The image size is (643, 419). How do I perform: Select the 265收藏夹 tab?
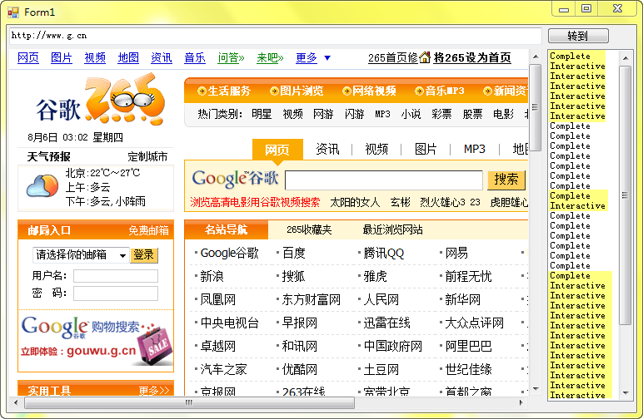309,229
